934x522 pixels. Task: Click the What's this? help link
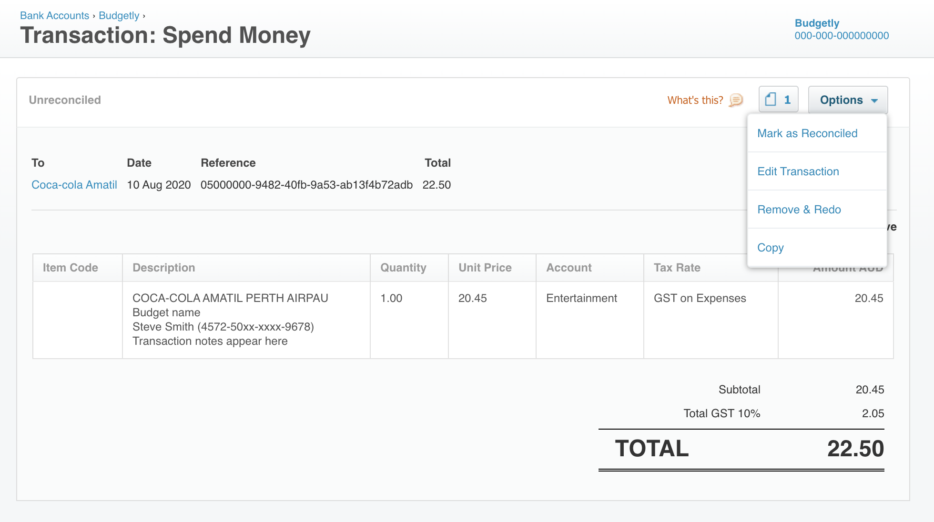pos(695,100)
